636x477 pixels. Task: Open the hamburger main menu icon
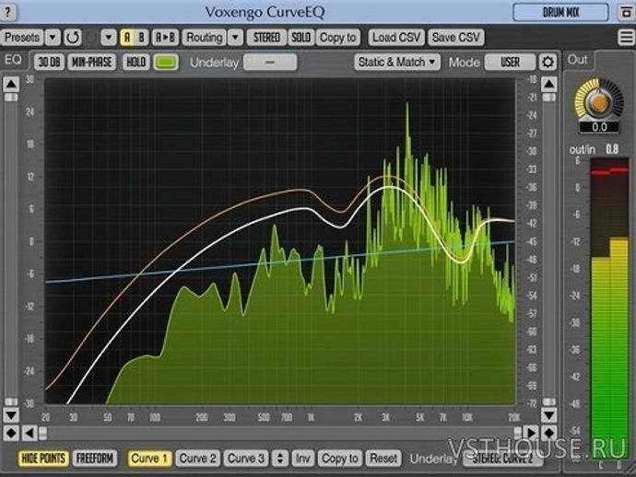626,37
